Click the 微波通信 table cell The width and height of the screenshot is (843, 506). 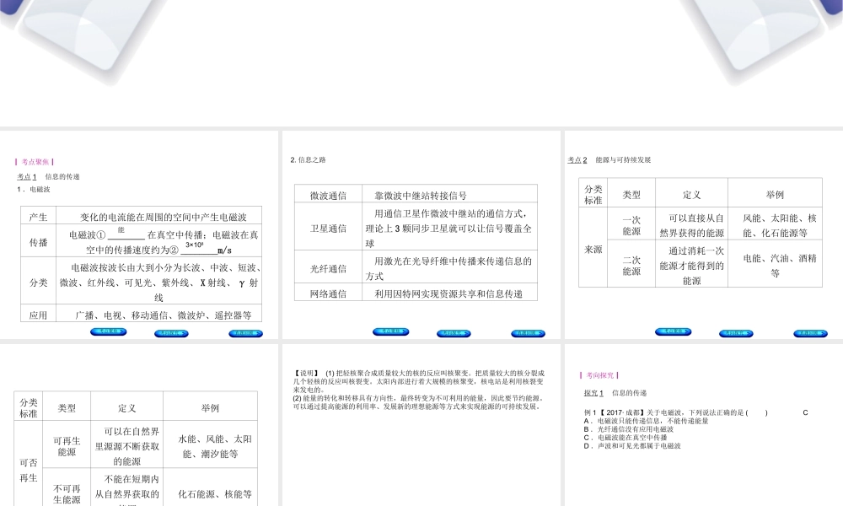tap(328, 195)
